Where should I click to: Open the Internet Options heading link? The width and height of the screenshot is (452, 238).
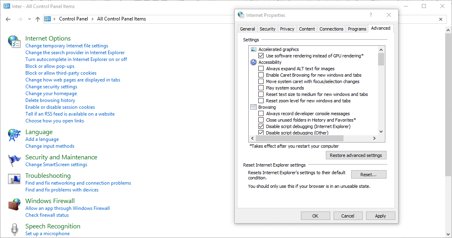pyautogui.click(x=48, y=38)
